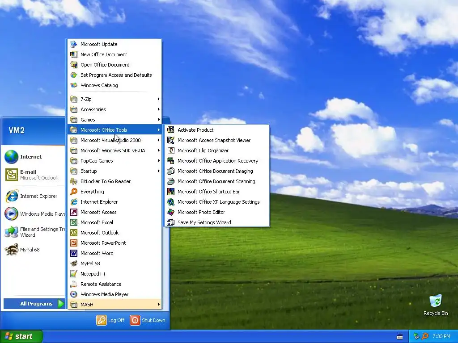Click the safely remove hardware tray icon

click(x=416, y=337)
